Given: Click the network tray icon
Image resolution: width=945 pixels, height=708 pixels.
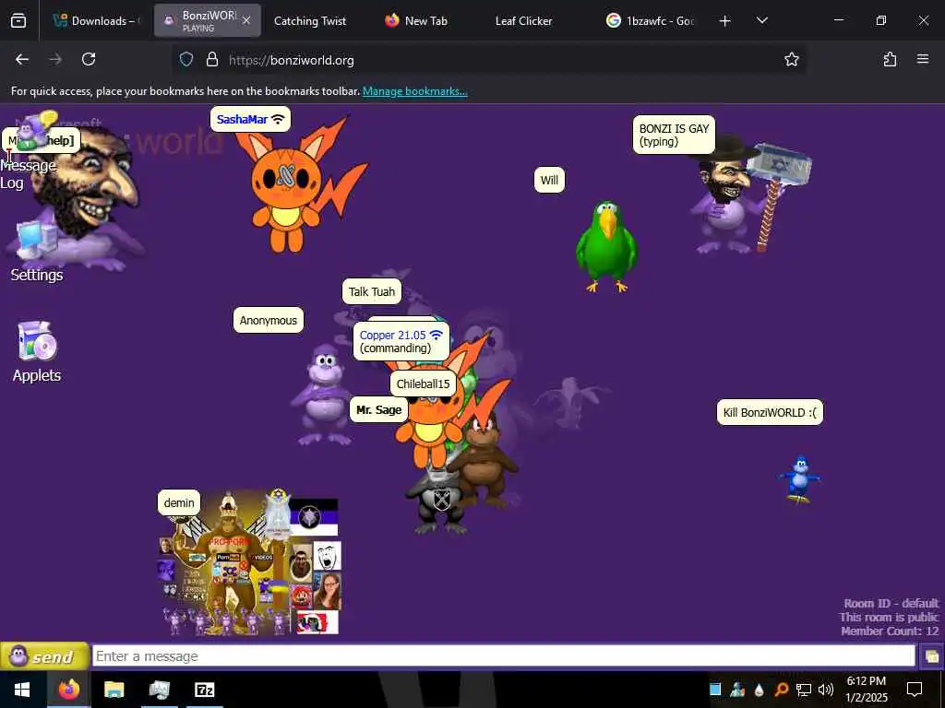Looking at the screenshot, I should tap(804, 690).
